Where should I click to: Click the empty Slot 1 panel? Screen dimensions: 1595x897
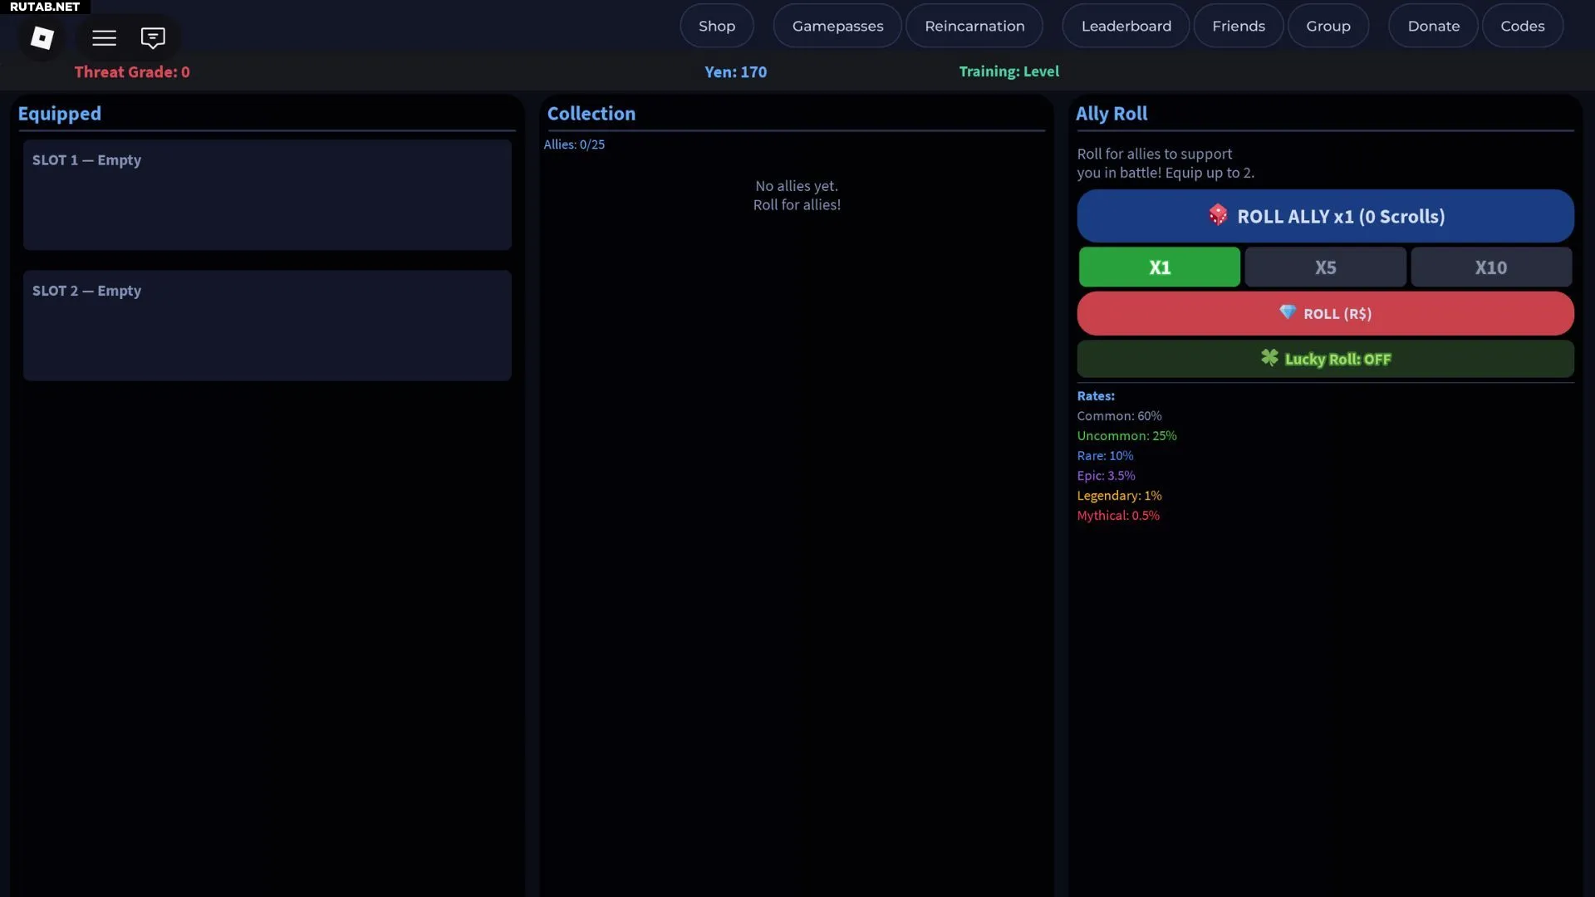tap(267, 194)
